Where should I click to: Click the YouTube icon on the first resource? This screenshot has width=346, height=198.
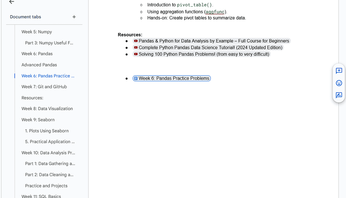coord(136,41)
